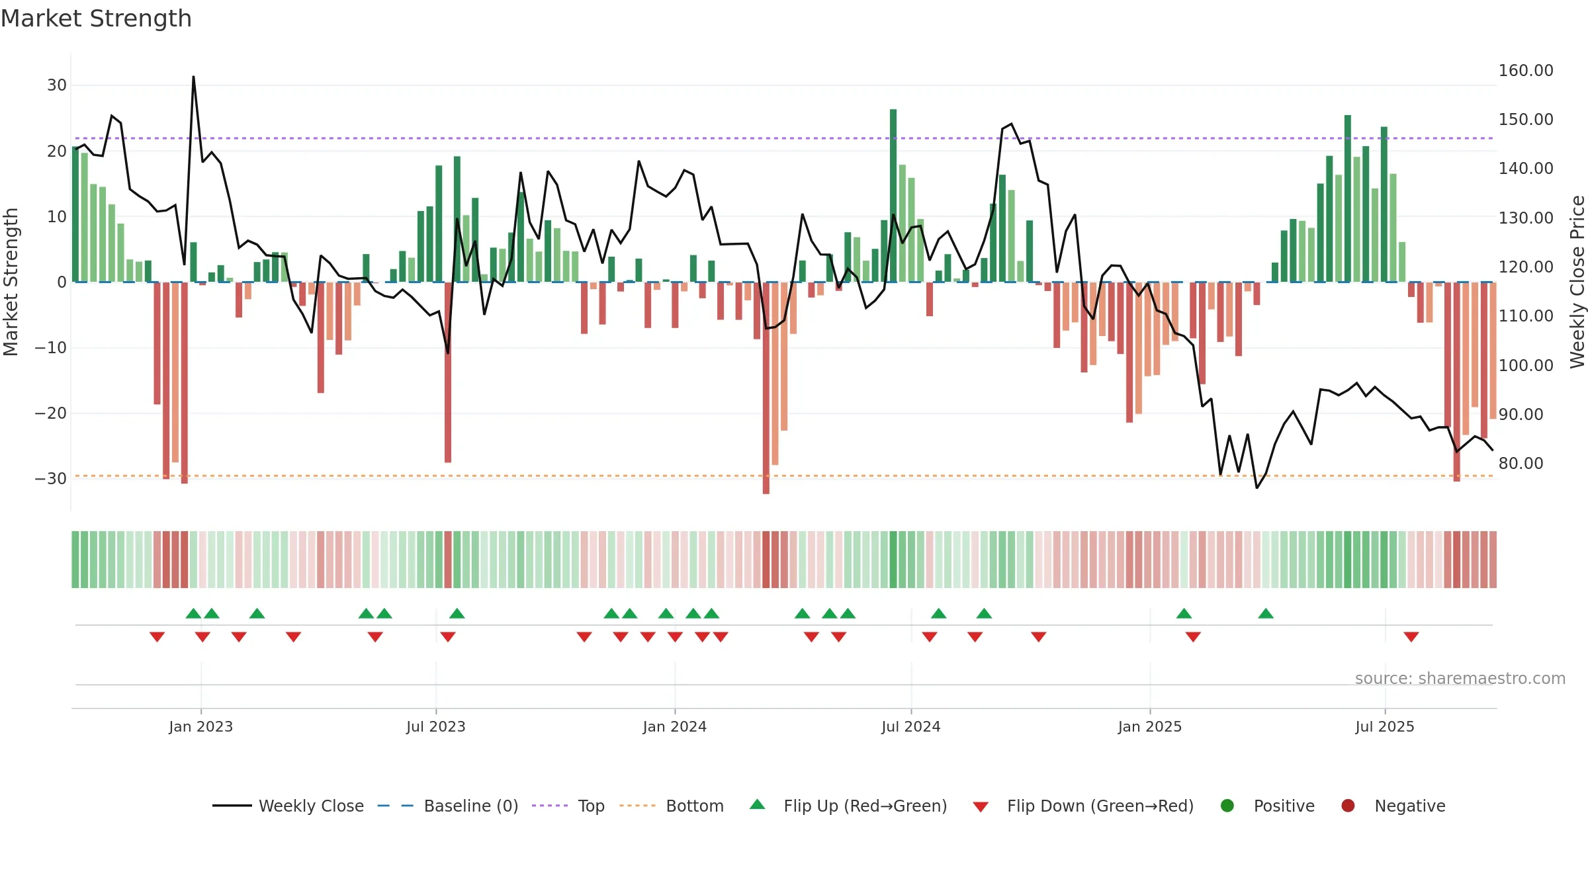
Task: Click the flip-up marker just after Jan 2025
Action: click(1184, 613)
